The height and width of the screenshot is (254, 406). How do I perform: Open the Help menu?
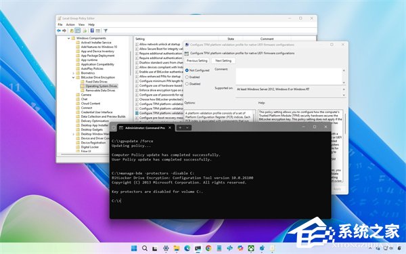pyautogui.click(x=91, y=24)
